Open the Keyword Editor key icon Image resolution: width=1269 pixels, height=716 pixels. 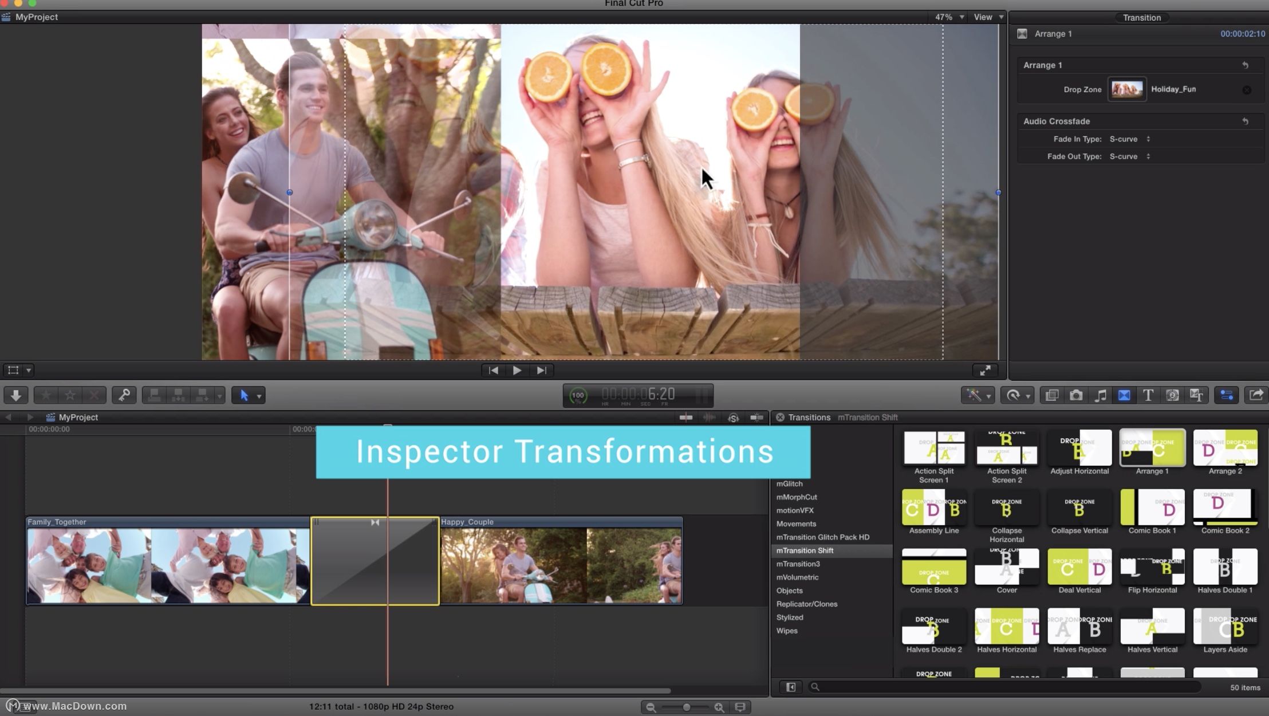(x=124, y=395)
